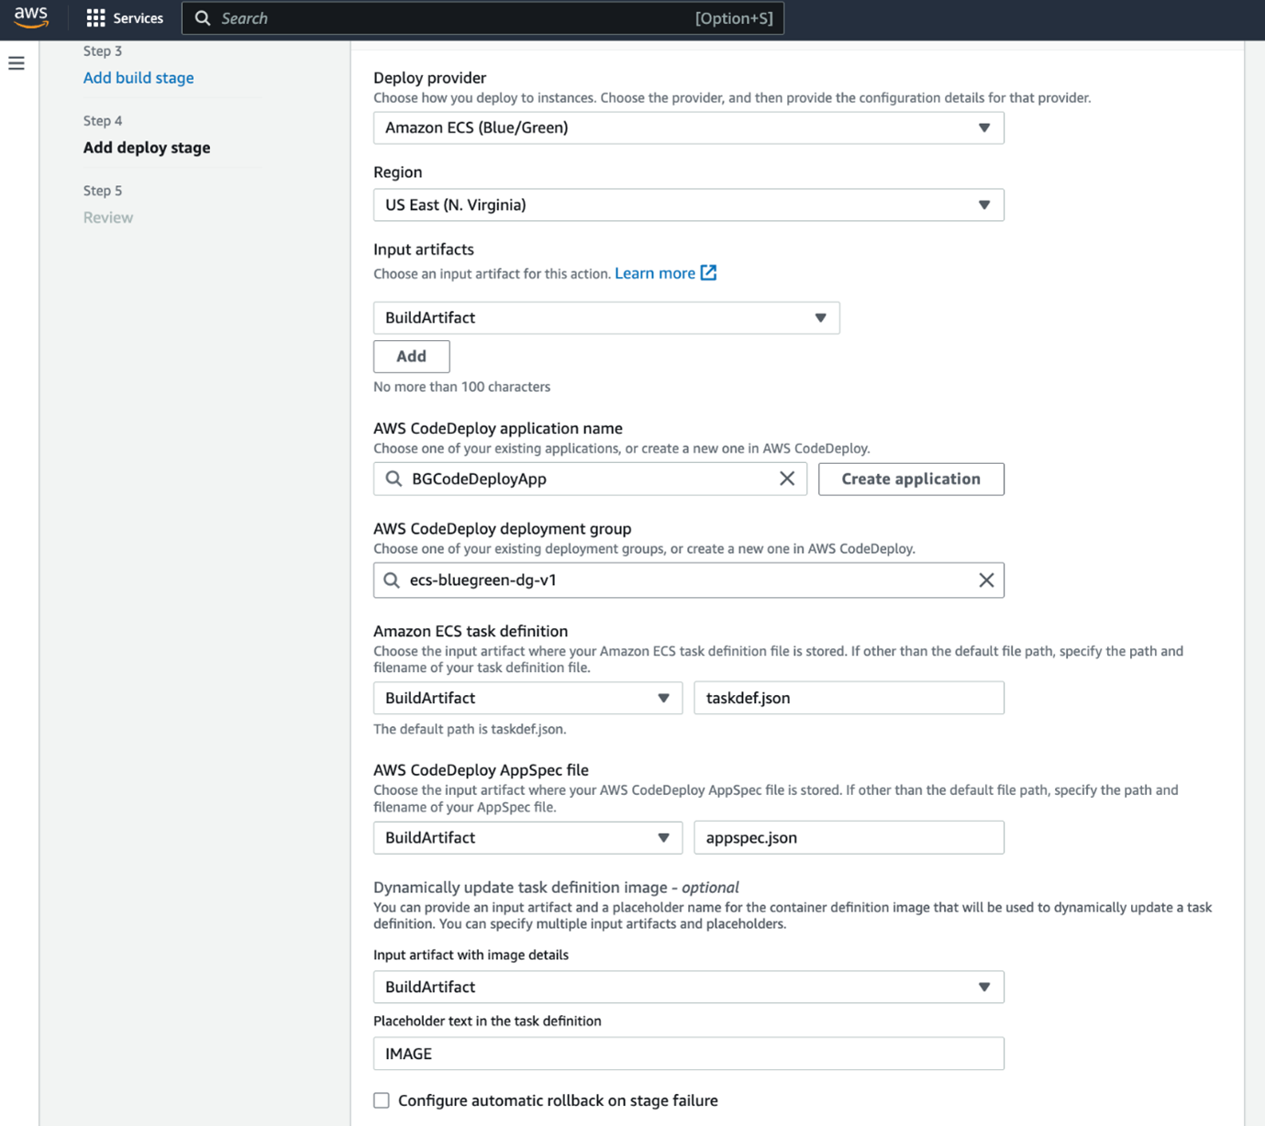Viewport: 1265px width, 1126px height.
Task: Click the AWS logo home icon
Action: (x=31, y=17)
